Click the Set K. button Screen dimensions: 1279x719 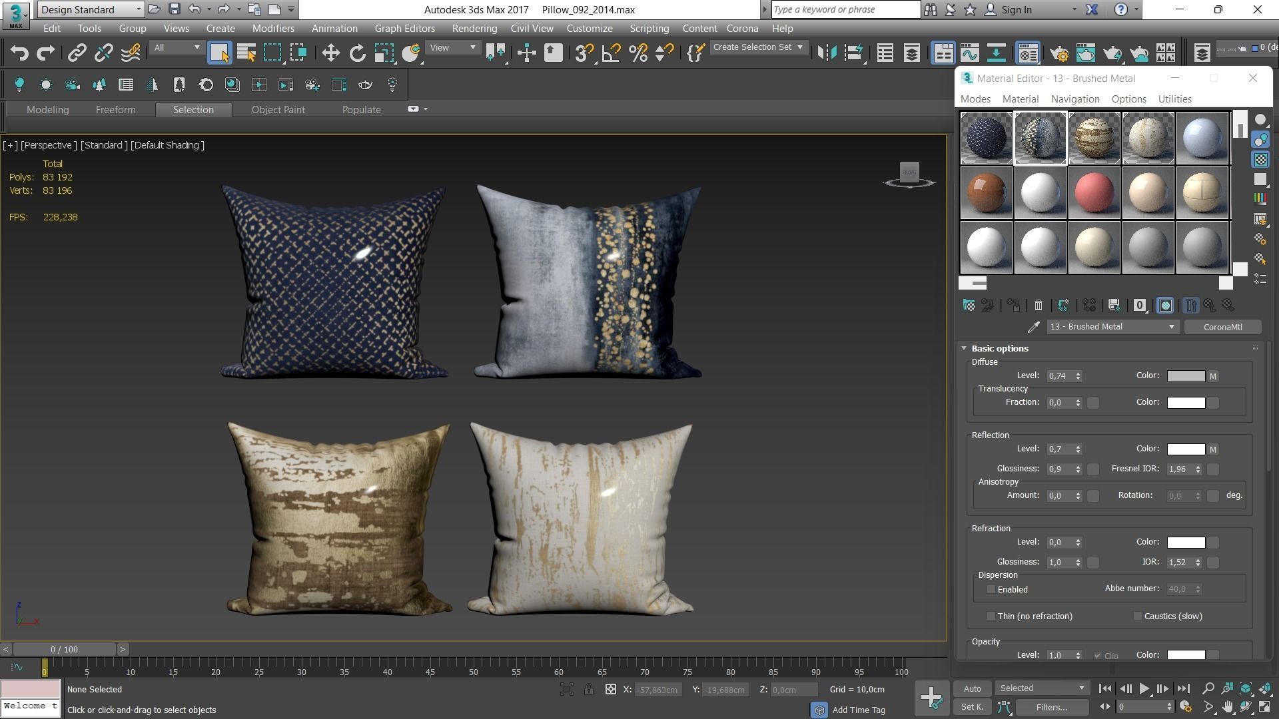tap(972, 707)
